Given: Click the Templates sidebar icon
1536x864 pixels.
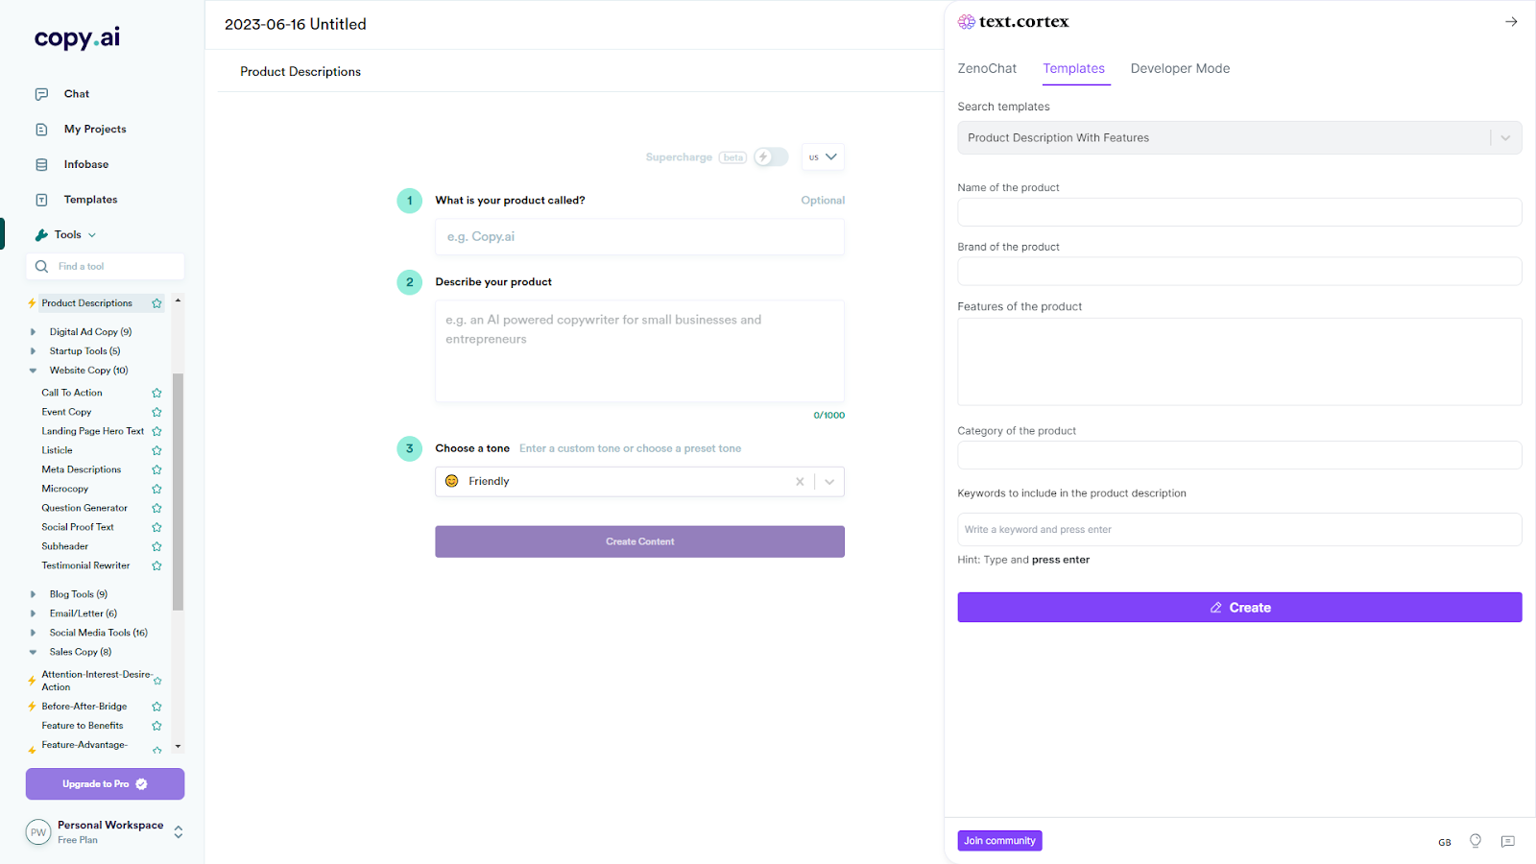Looking at the screenshot, I should pyautogui.click(x=41, y=200).
